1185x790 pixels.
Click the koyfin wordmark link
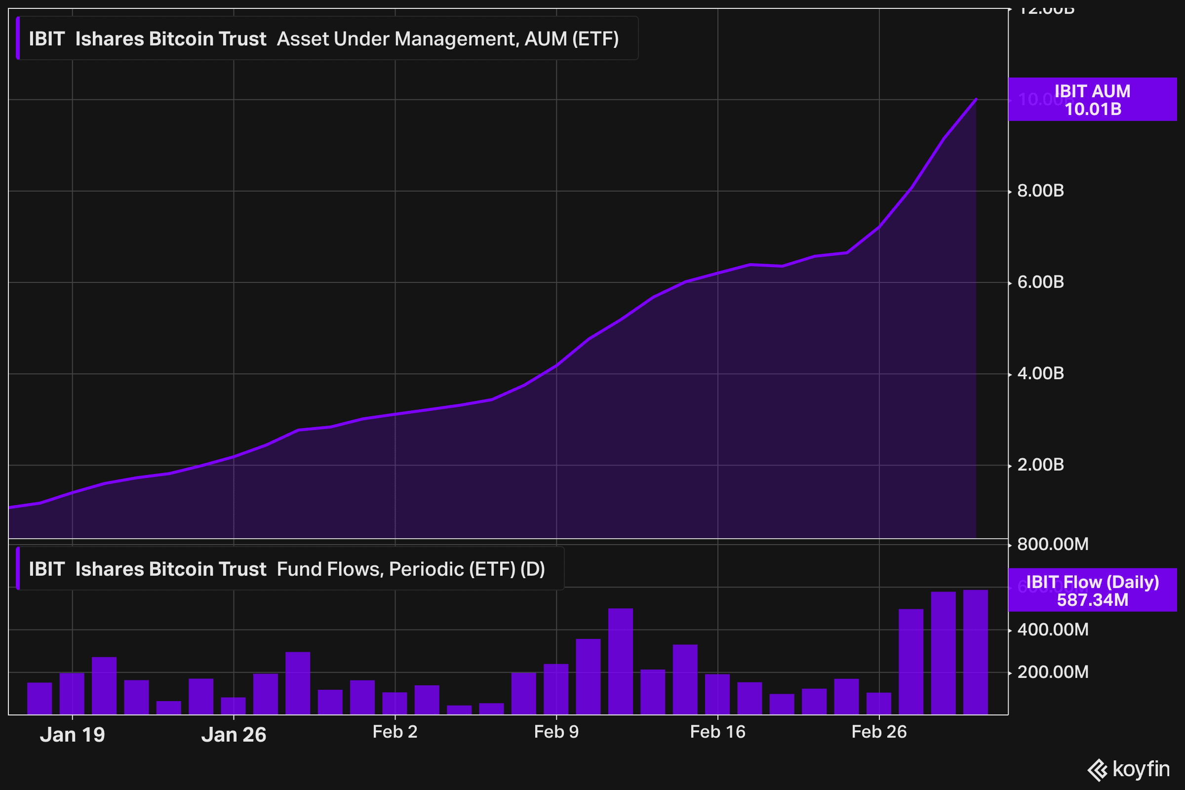point(1141,769)
